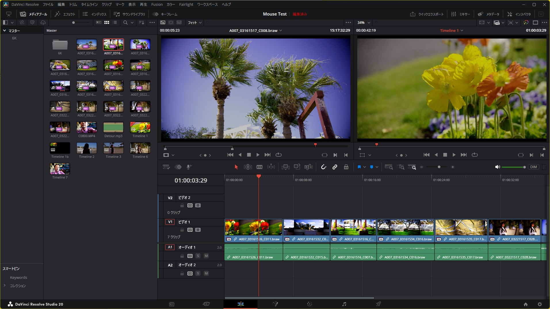Lock video track ビデオ 1

(x=182, y=230)
